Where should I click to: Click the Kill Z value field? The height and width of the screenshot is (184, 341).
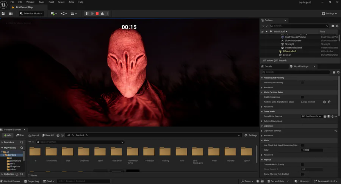pyautogui.click(x=312, y=150)
